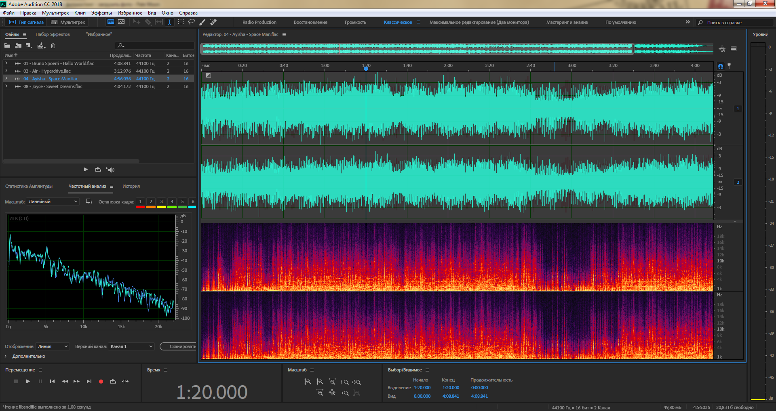Click the Zoom Out Time icon
Screen dimensions: 776x411
pyautogui.click(x=332, y=382)
